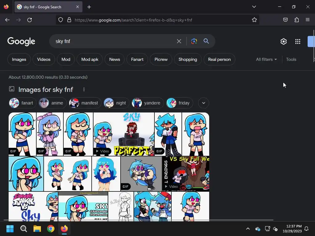The width and height of the screenshot is (315, 236).
Task: Open the VS Sky Full Week video
Action: click(185, 174)
